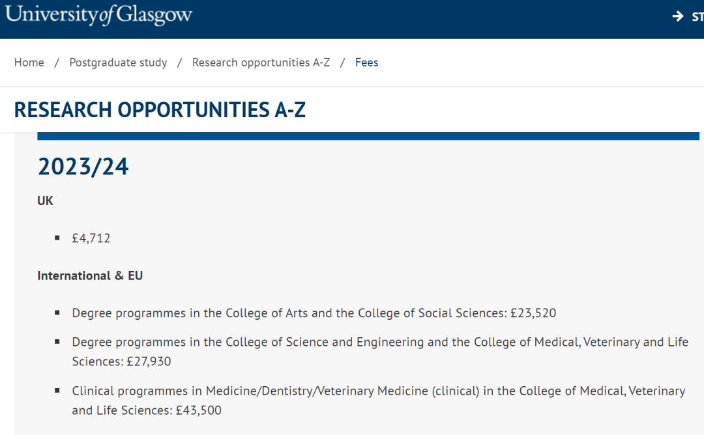Click the RESEARCH OPPORTUNITIES A-Z page heading
The width and height of the screenshot is (704, 435).
(160, 110)
